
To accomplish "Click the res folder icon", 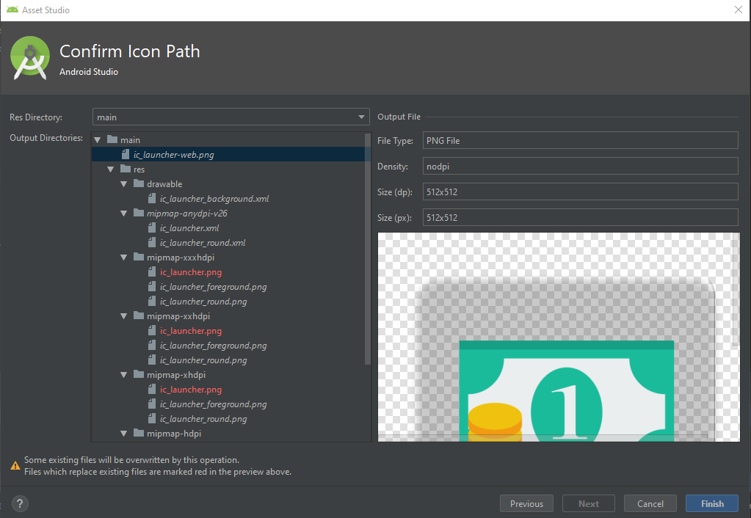I will pyautogui.click(x=126, y=169).
